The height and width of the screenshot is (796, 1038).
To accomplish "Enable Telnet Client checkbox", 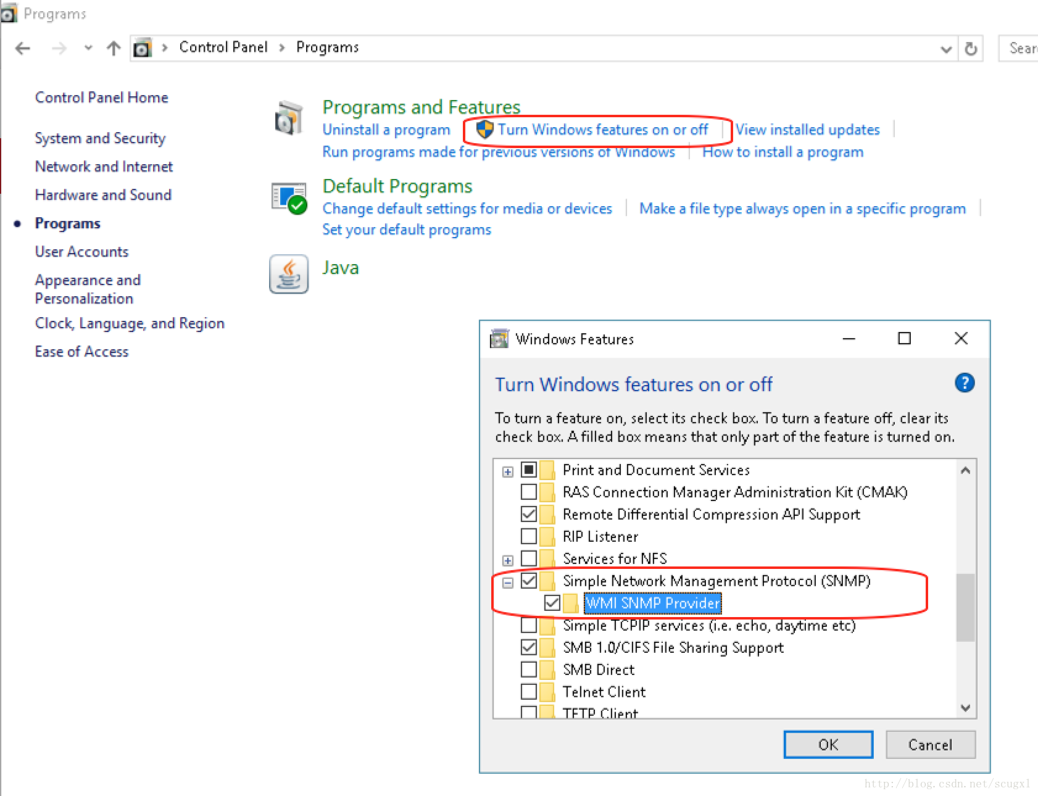I will [529, 692].
